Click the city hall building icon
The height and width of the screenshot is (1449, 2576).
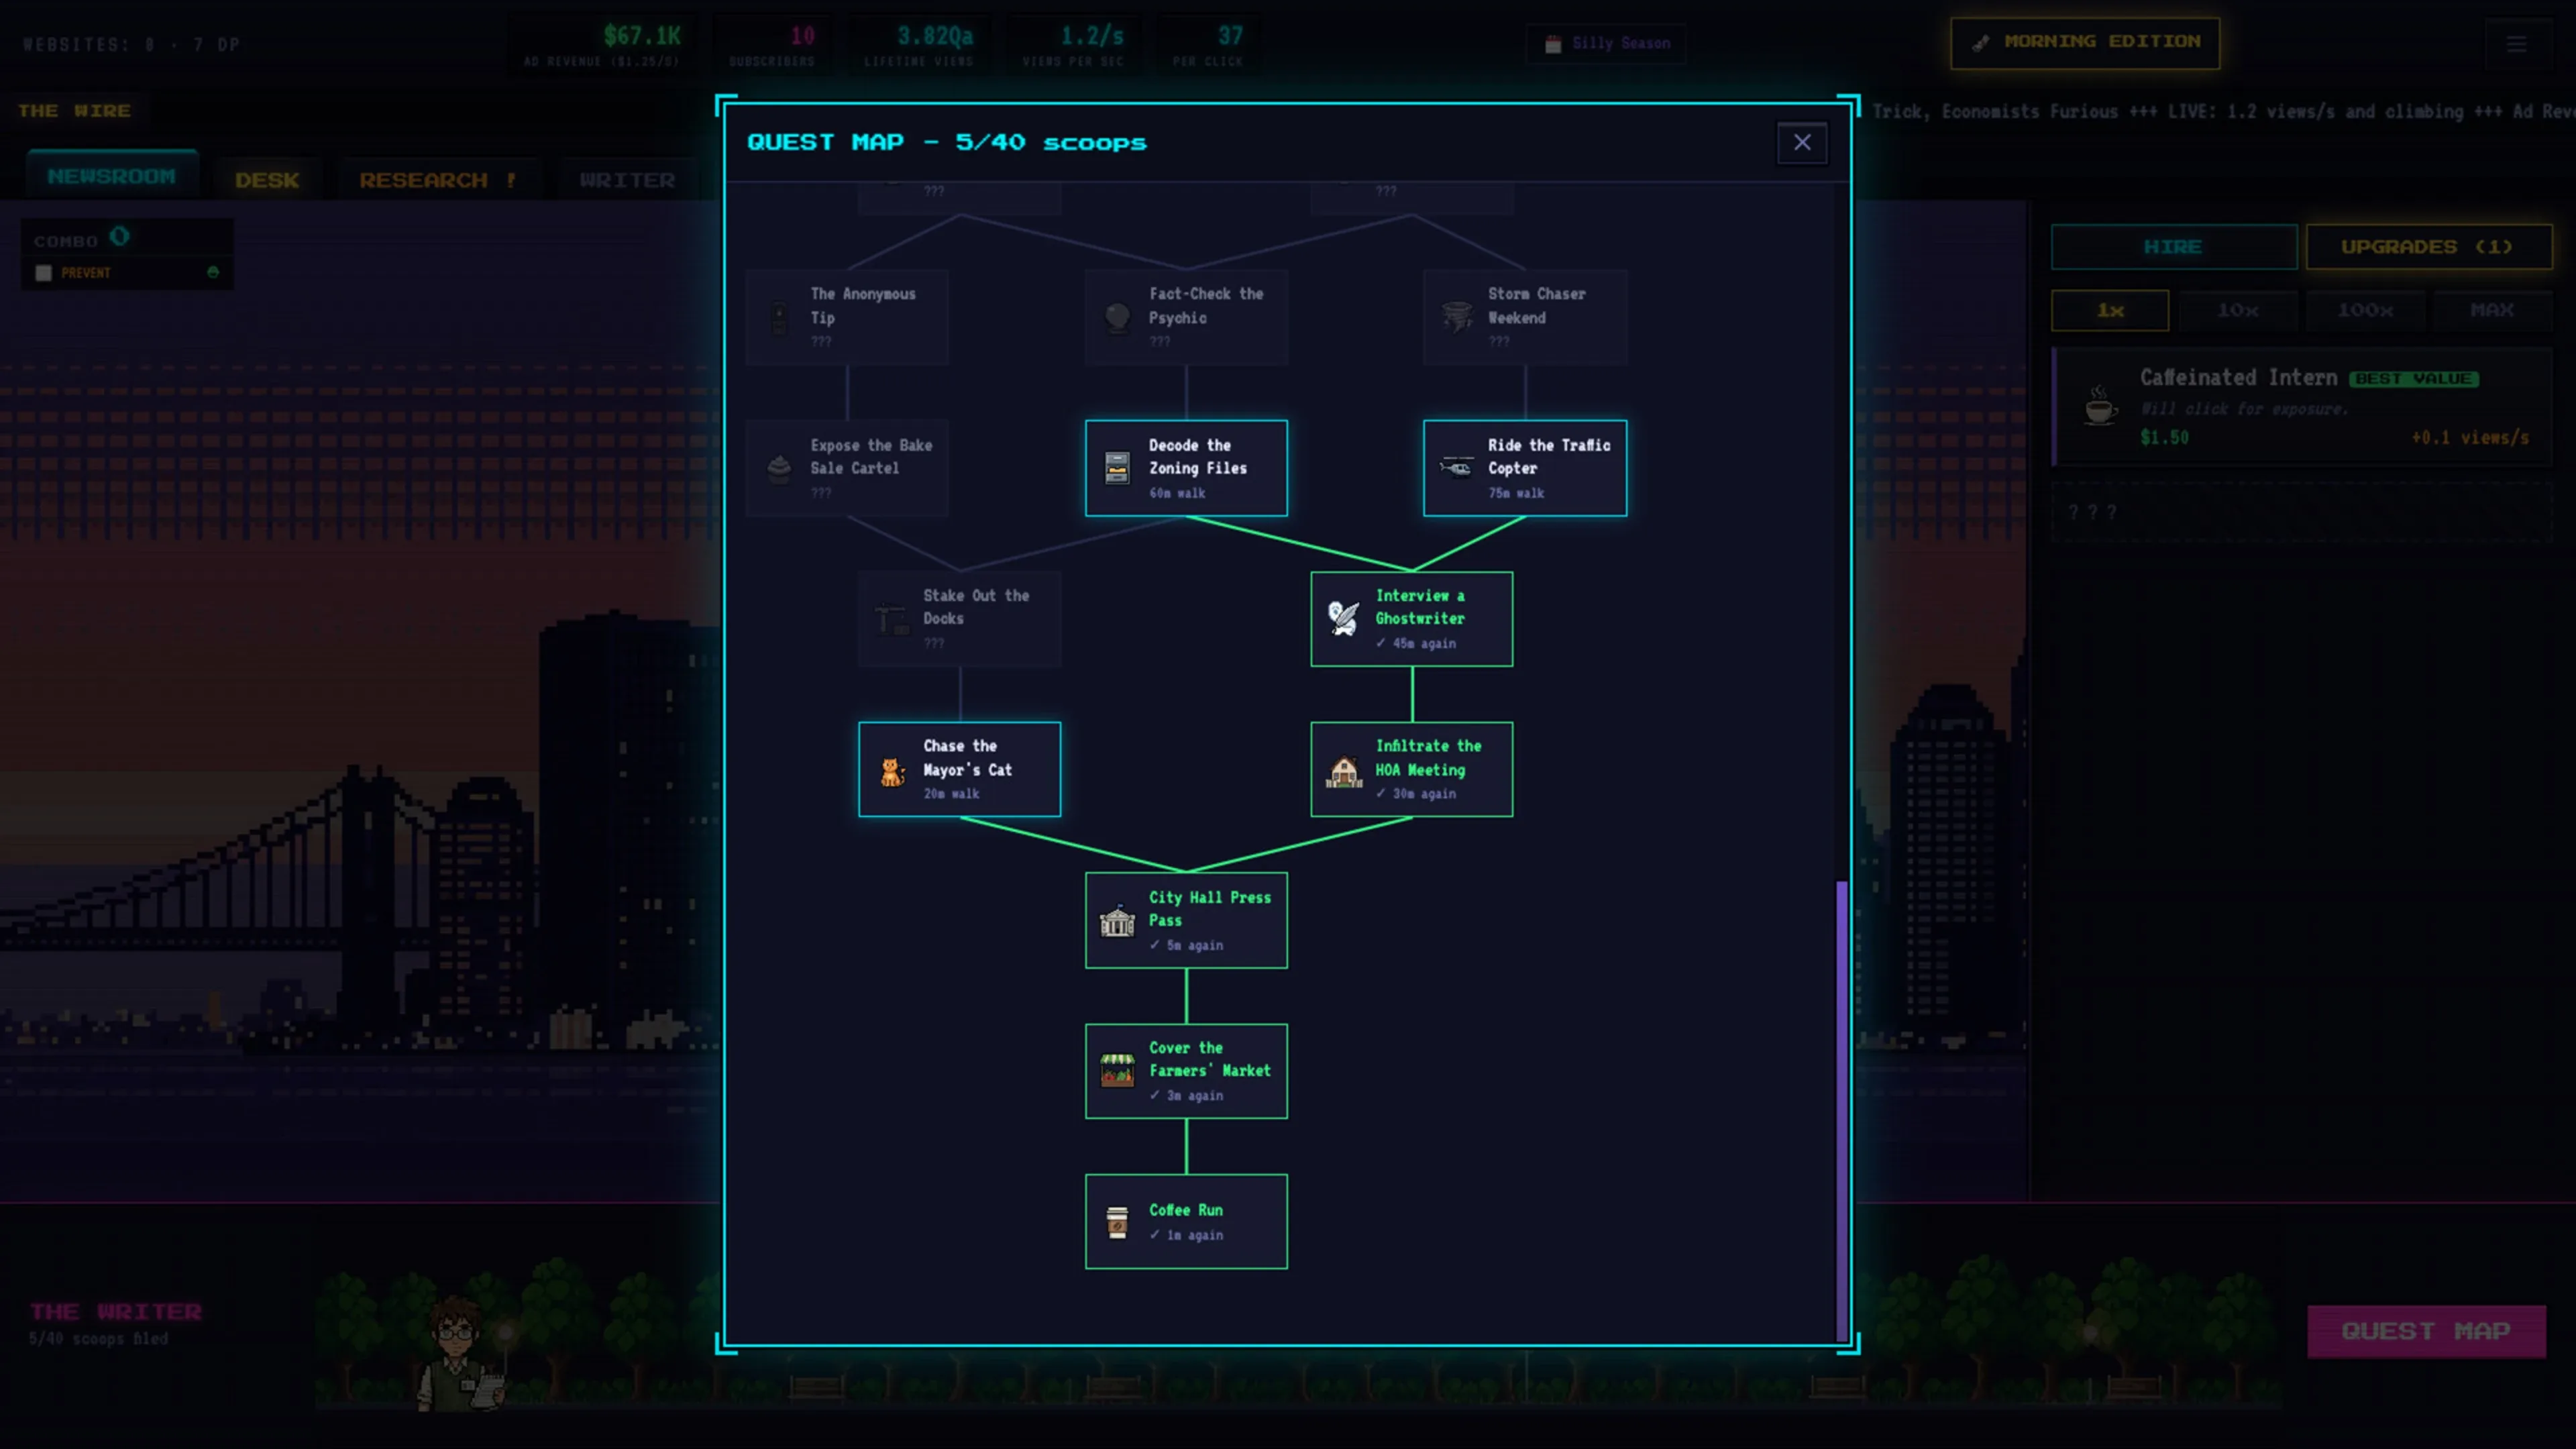pyautogui.click(x=1117, y=920)
